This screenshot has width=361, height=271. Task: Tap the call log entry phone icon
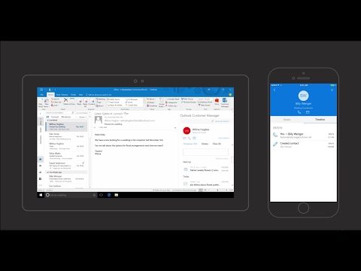pos(275,135)
